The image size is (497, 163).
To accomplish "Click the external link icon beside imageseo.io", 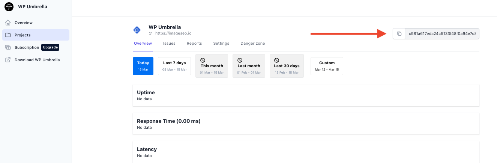I will (150, 33).
